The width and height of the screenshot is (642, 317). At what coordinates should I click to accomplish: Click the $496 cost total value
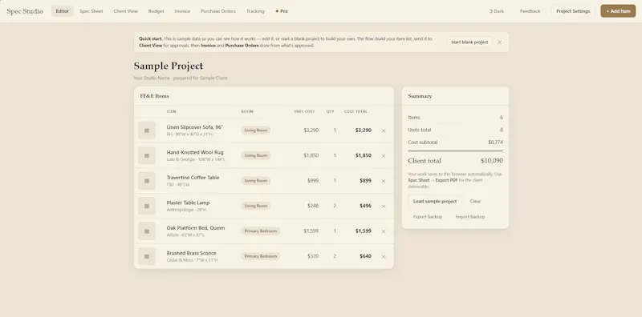pyautogui.click(x=366, y=206)
